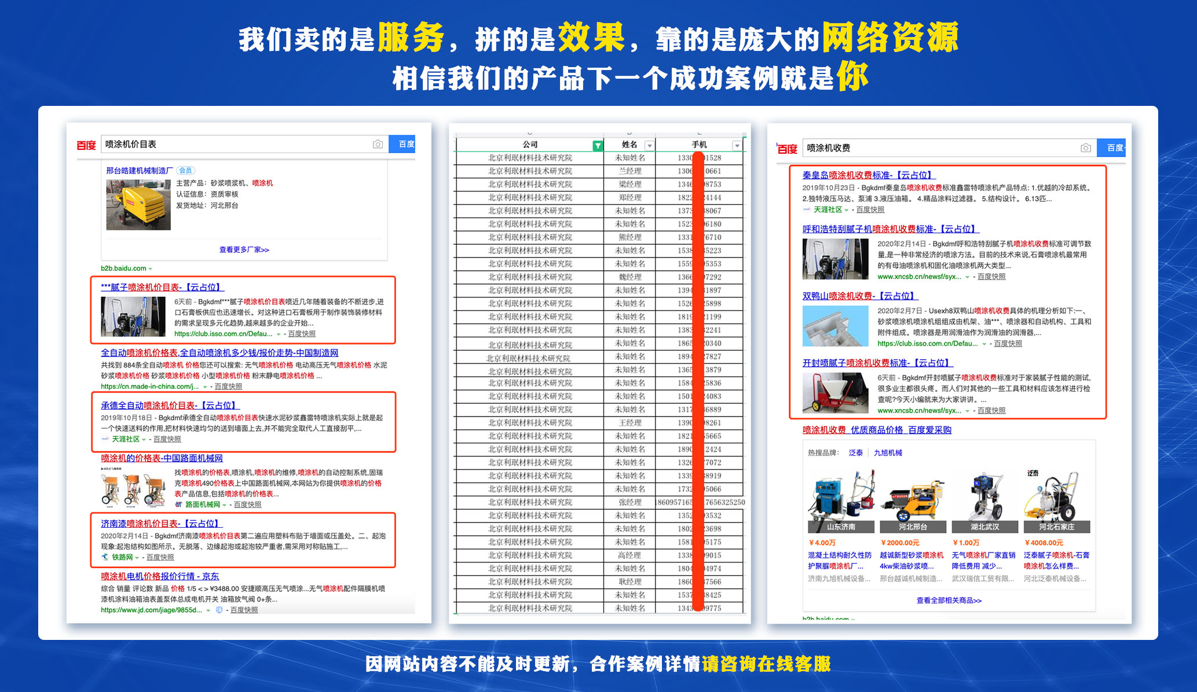Open the 开封喷腻子喷涂机收费标准-【云占位】 result
The width and height of the screenshot is (1197, 692).
pyautogui.click(x=878, y=363)
